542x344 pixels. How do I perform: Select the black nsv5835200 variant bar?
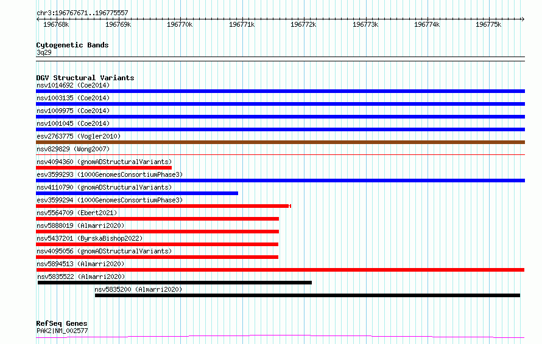tap(308, 295)
